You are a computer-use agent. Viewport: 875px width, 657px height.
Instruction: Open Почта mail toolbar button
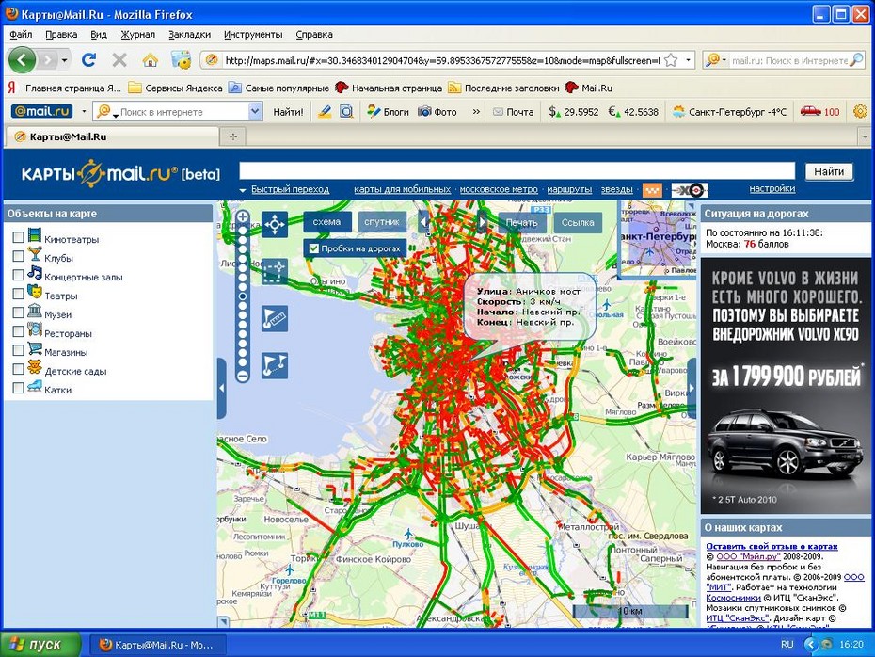click(x=514, y=112)
